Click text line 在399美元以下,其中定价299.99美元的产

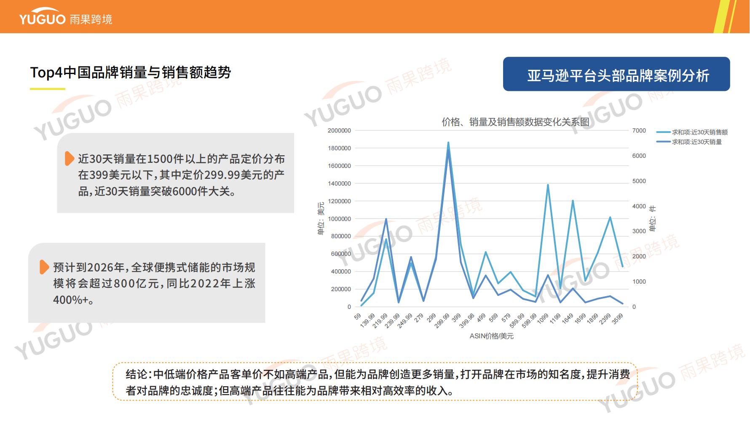pyautogui.click(x=181, y=175)
